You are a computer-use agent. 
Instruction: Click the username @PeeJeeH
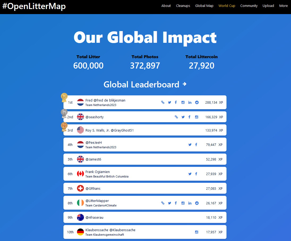pyautogui.click(x=93, y=143)
